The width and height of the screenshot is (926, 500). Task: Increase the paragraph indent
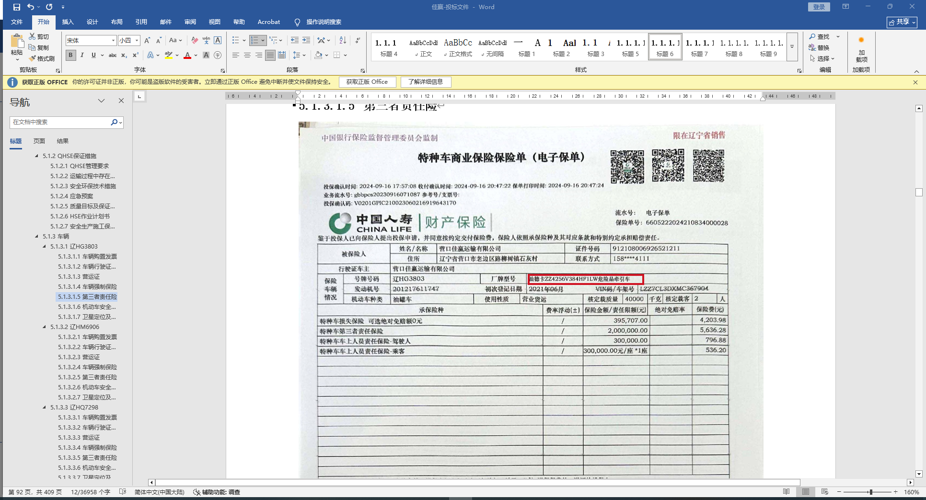(x=306, y=41)
